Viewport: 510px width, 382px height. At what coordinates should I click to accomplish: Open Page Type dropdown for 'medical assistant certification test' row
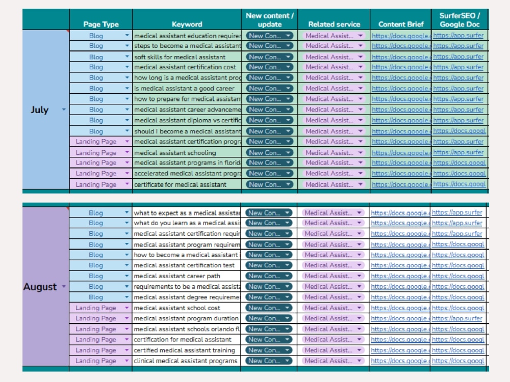pos(126,265)
